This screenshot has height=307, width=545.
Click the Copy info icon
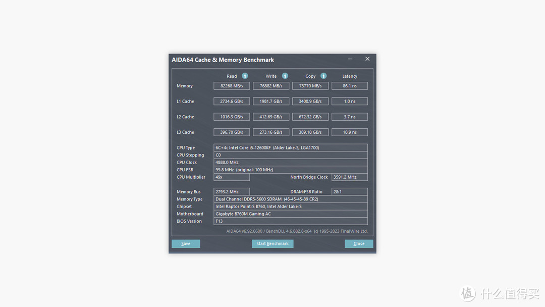click(323, 76)
